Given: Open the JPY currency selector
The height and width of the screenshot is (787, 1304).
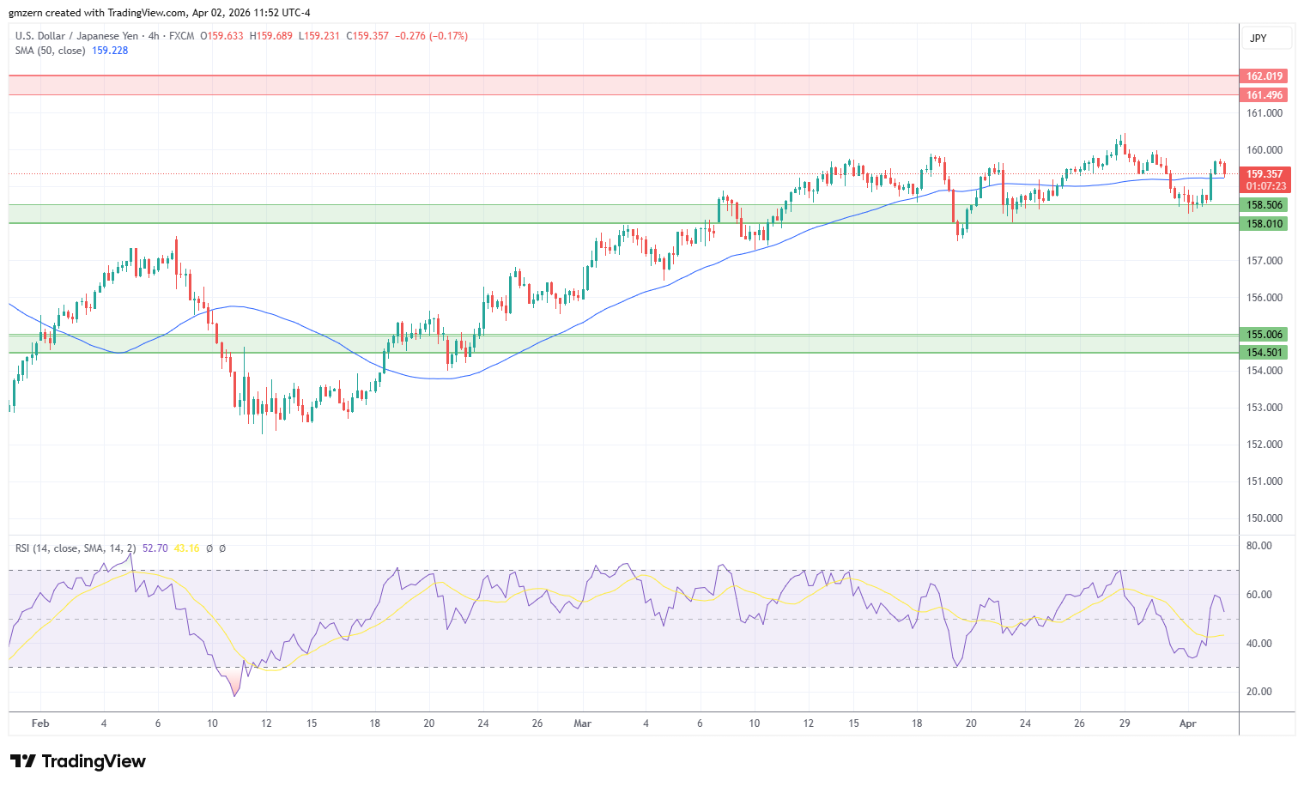Looking at the screenshot, I should pos(1267,39).
